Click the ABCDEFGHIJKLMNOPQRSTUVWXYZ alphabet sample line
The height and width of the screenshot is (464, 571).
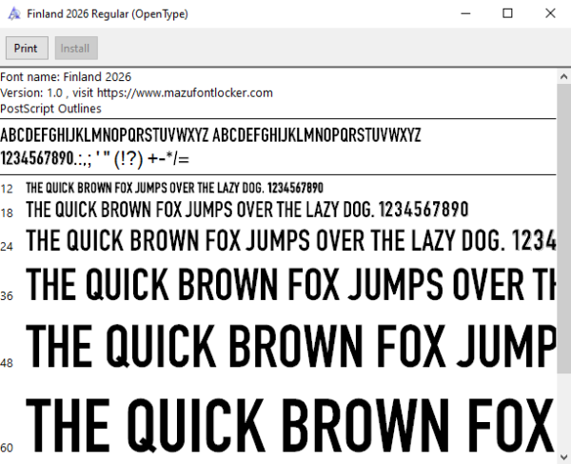point(210,135)
